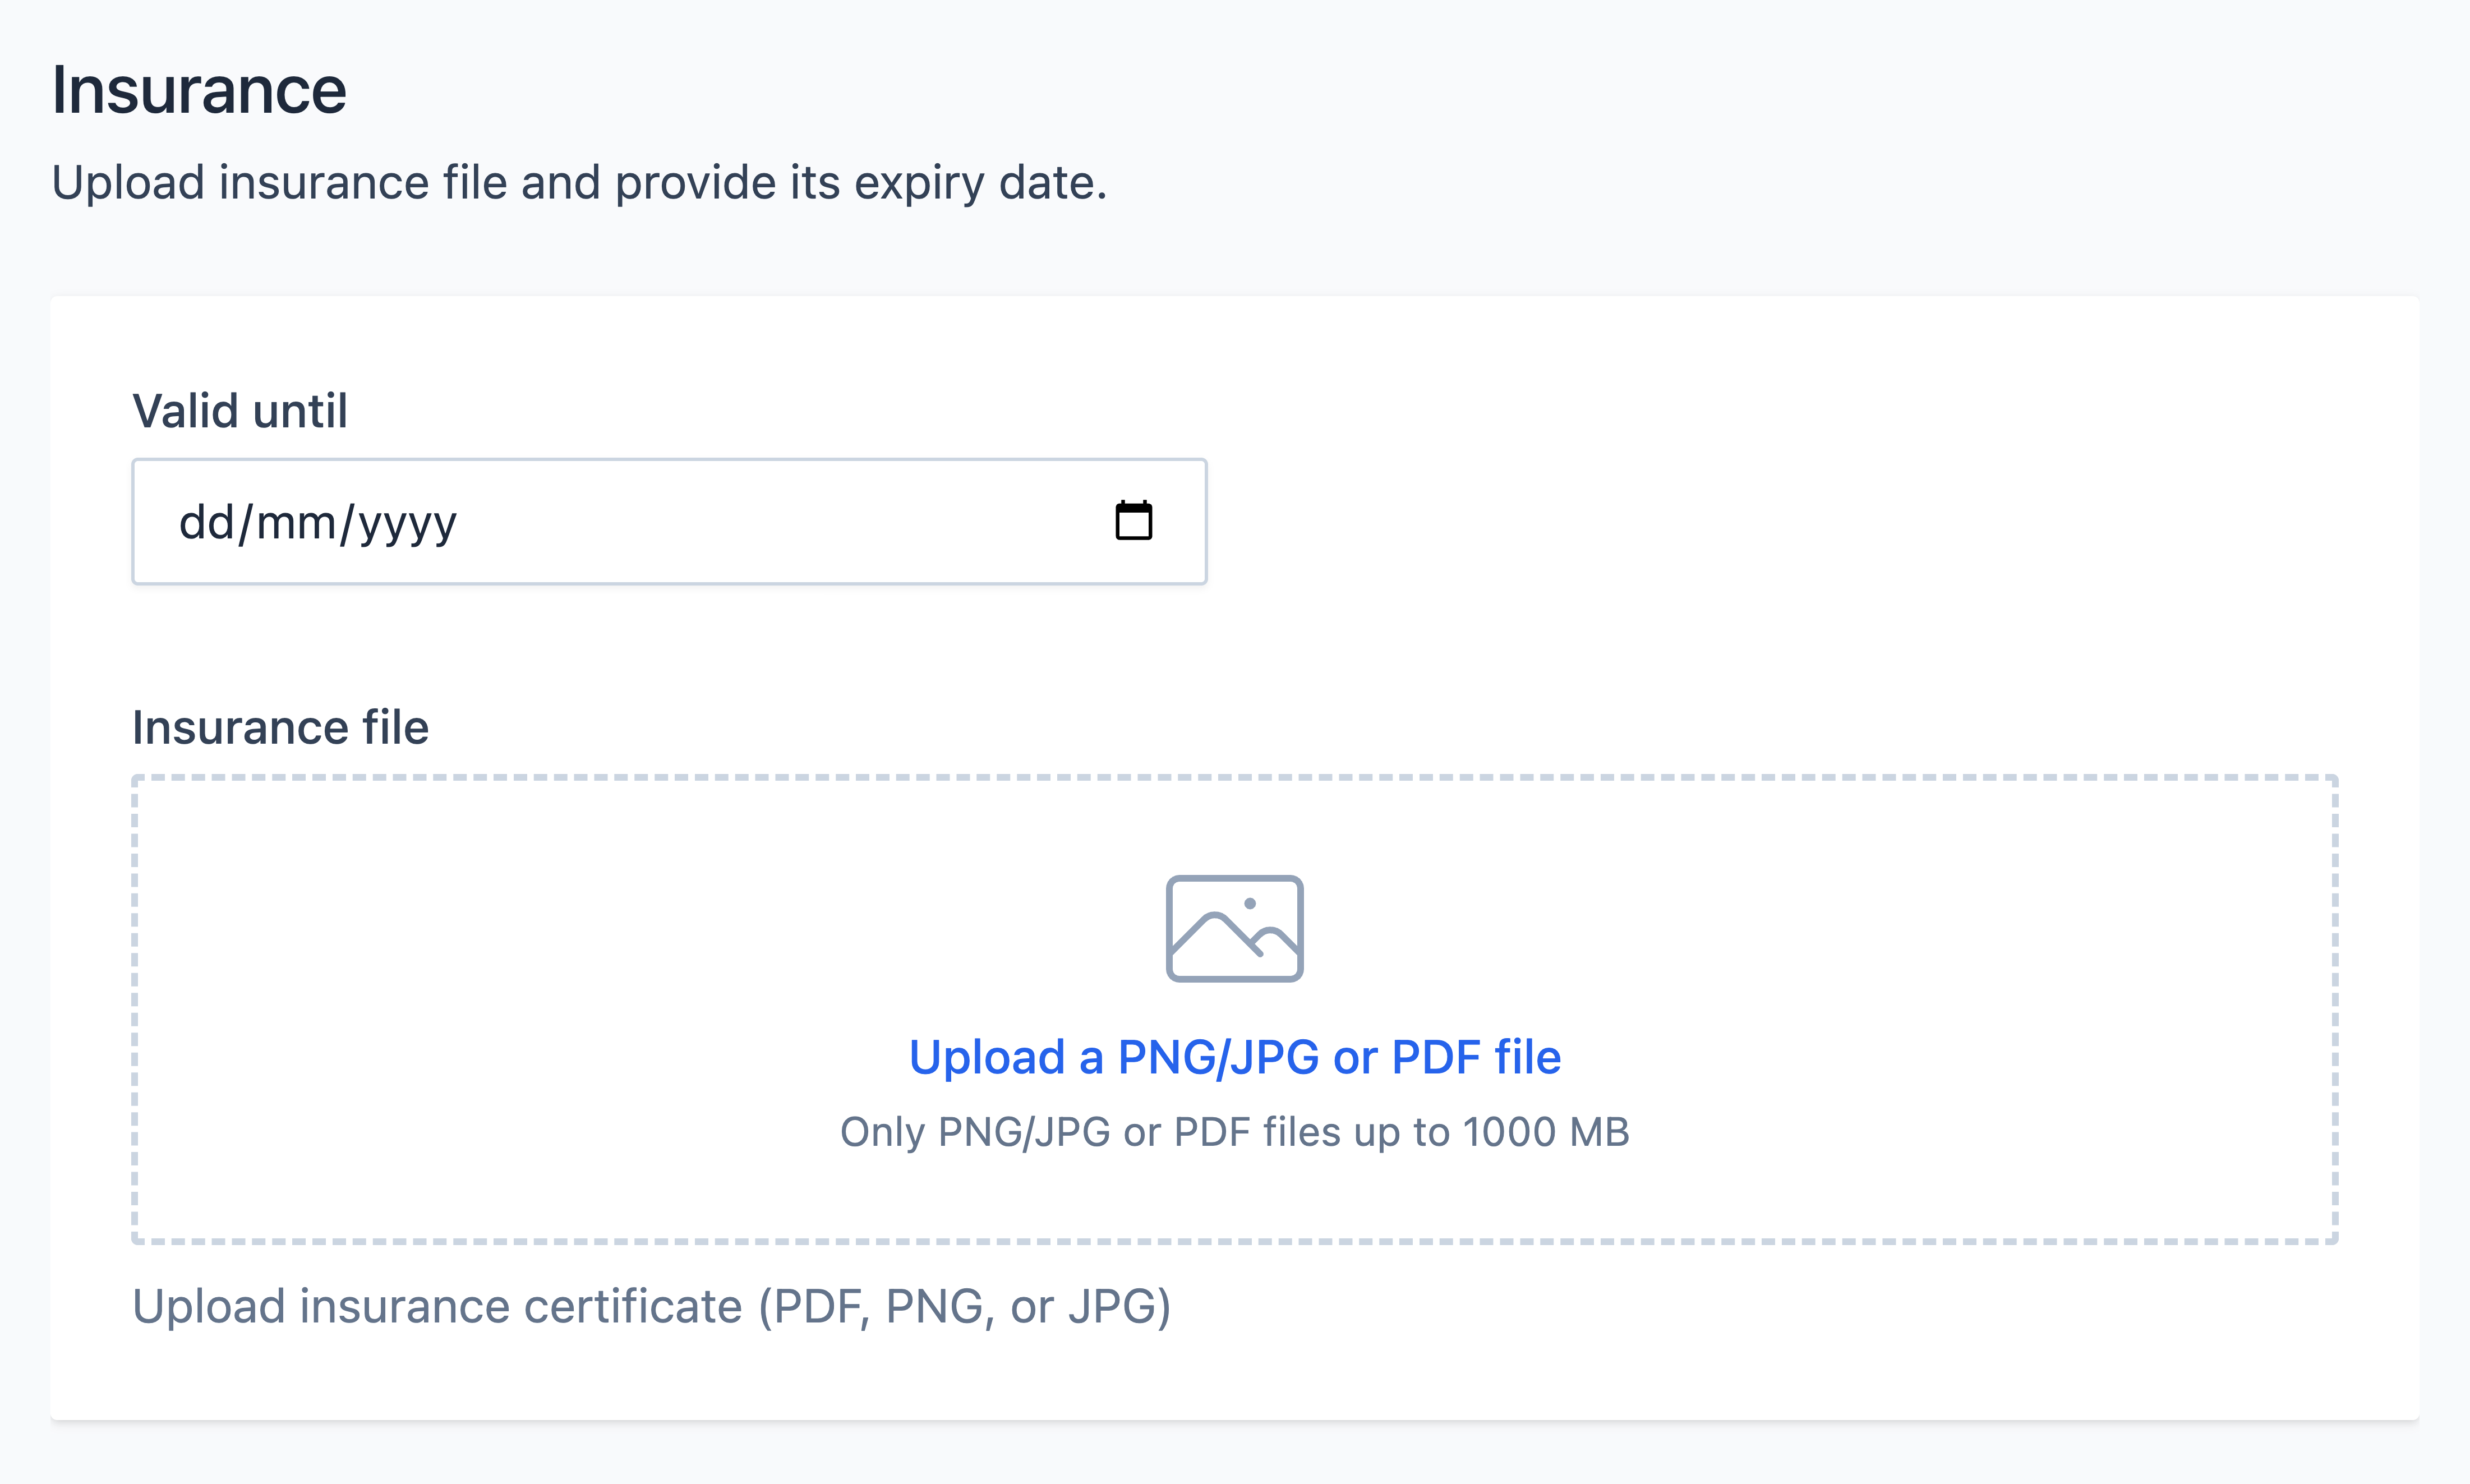Screen dimensions: 2470x1484
Task: Click Upload a PNG/JPG or PDF file
Action: click(x=1234, y=1057)
